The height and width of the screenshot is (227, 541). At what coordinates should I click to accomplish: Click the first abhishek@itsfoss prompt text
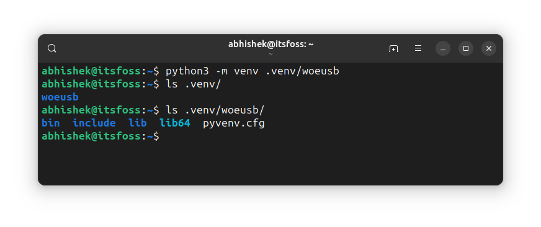91,71
